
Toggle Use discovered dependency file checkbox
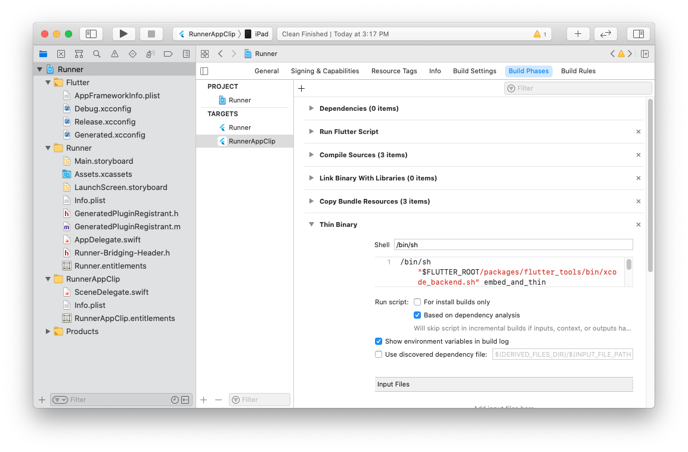click(x=379, y=354)
